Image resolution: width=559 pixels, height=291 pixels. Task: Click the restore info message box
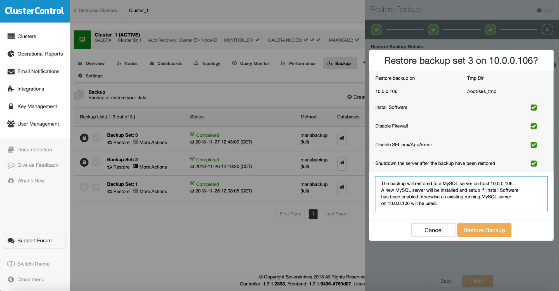(x=461, y=194)
